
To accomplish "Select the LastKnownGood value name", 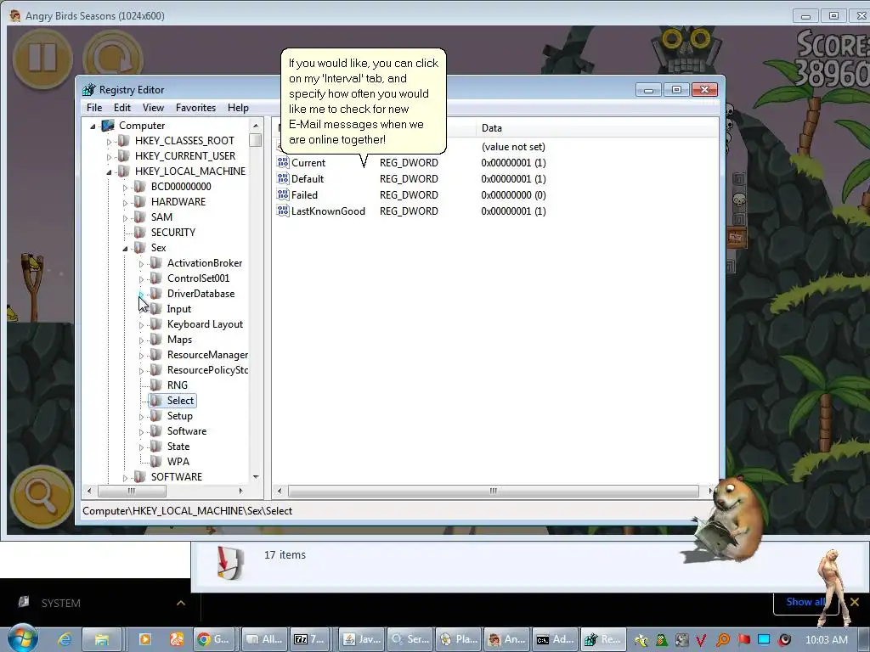I will point(328,211).
